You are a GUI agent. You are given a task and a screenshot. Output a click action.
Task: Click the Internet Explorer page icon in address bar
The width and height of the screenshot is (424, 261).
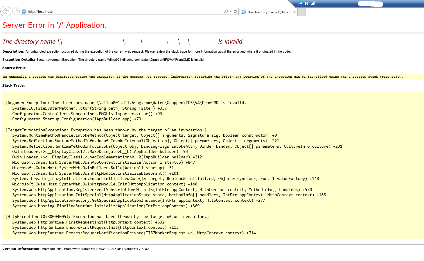tap(24, 12)
